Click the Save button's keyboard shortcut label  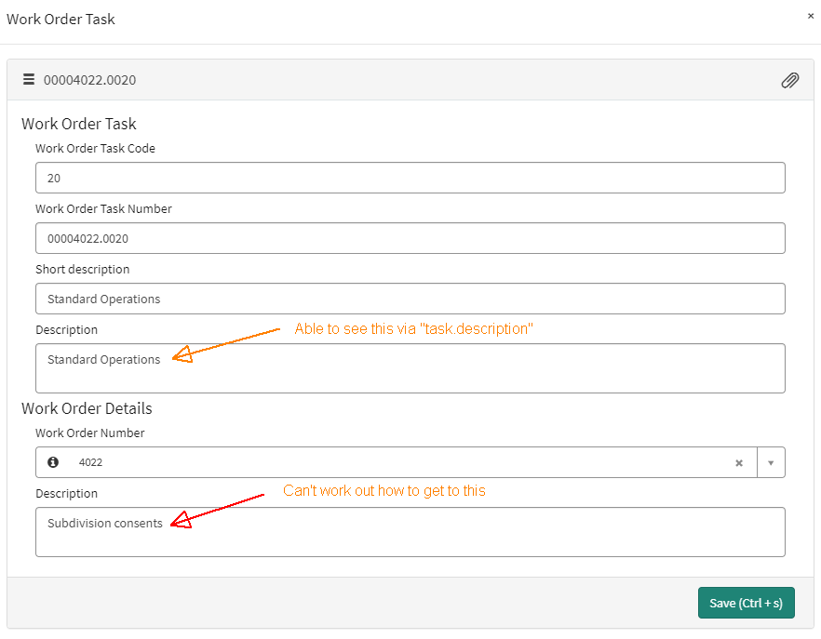click(x=761, y=603)
